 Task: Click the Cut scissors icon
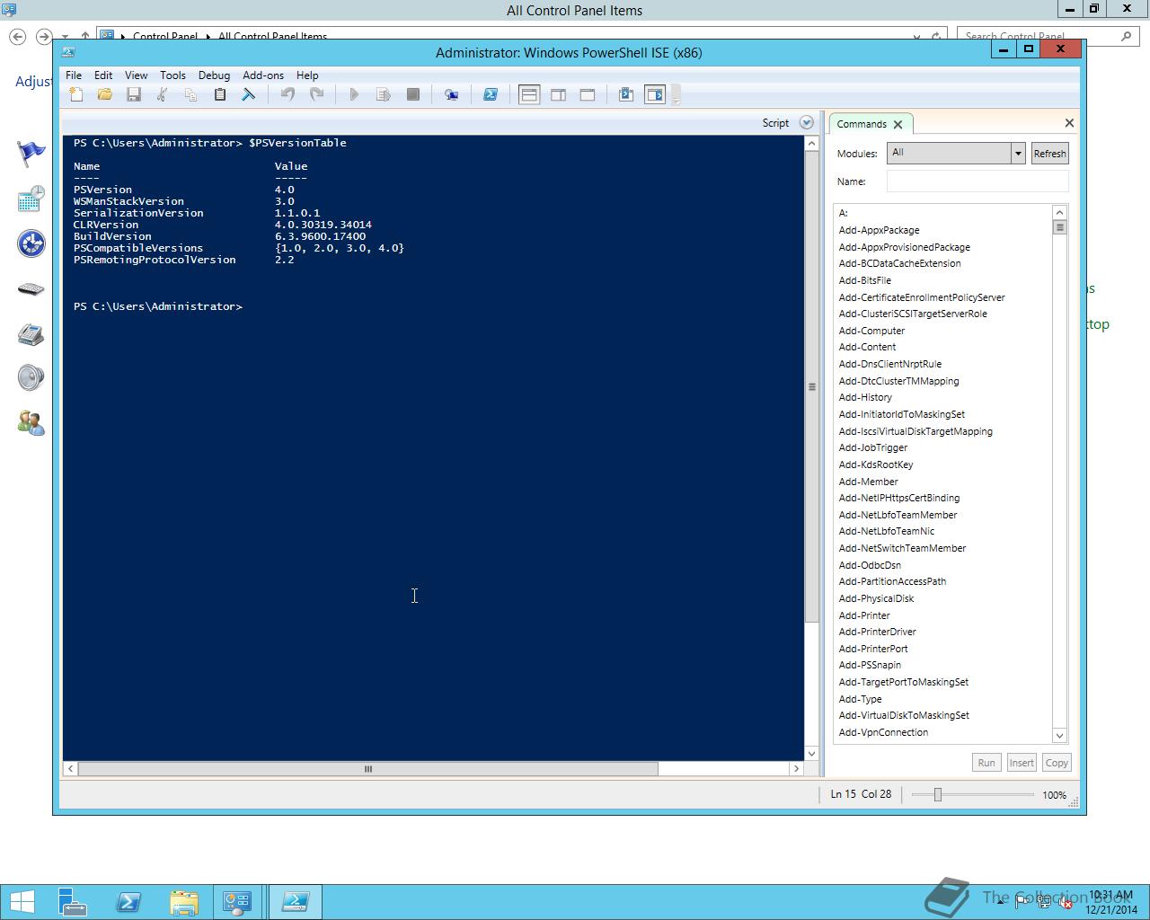[162, 94]
